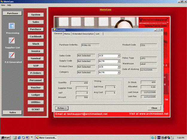This screenshot has width=187, height=140.
Task: Click the Purchase header in grey sidebar
Action: point(12,13)
